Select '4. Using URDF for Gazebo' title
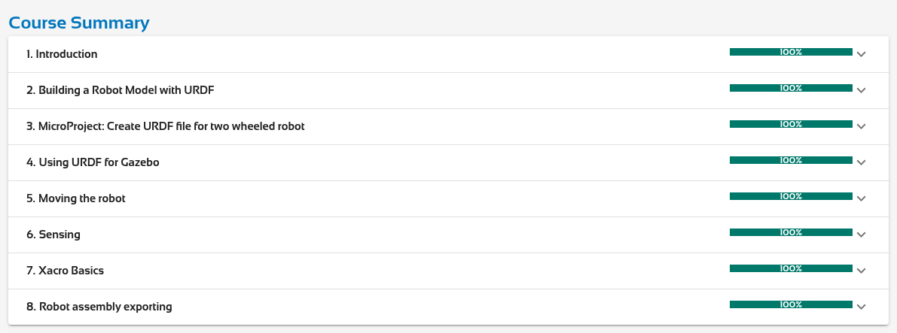Viewport: 897px width, 333px height. (93, 162)
